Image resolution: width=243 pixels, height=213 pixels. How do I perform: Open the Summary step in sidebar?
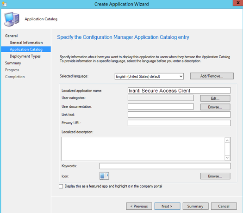point(13,63)
